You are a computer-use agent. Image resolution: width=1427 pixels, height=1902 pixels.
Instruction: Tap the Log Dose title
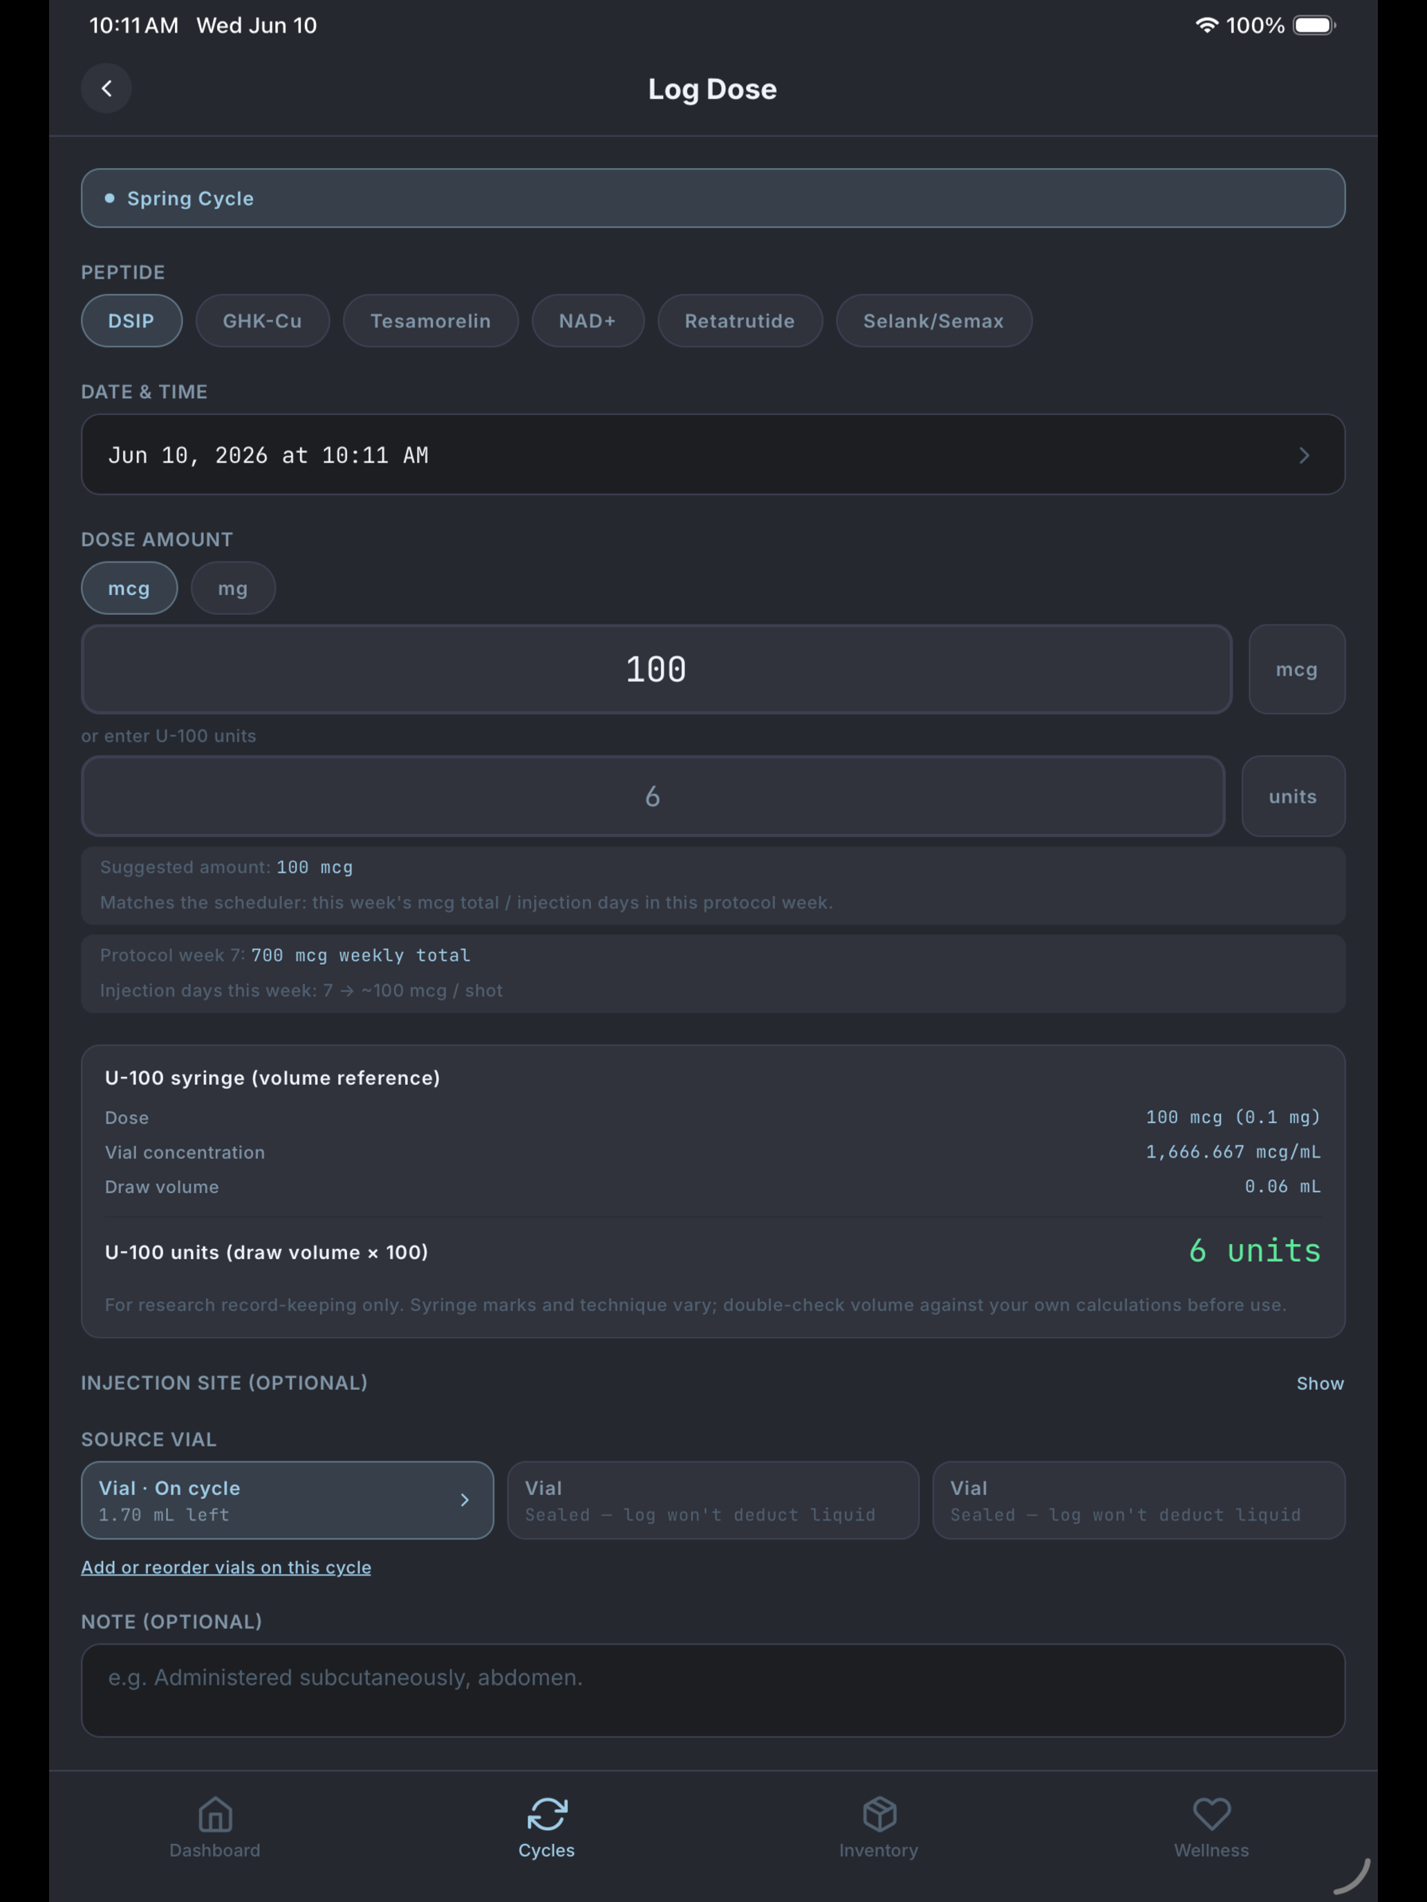[712, 88]
